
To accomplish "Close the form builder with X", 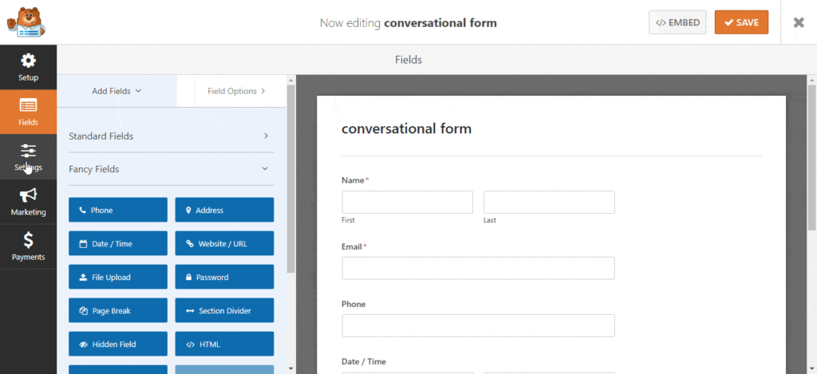I will [x=799, y=22].
